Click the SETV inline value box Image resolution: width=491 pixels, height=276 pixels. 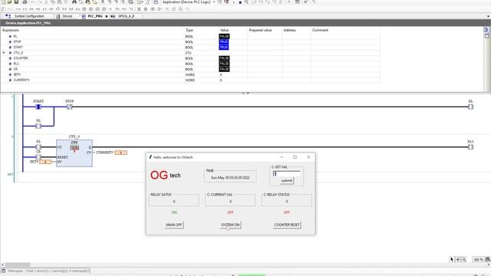pyautogui.click(x=45, y=162)
